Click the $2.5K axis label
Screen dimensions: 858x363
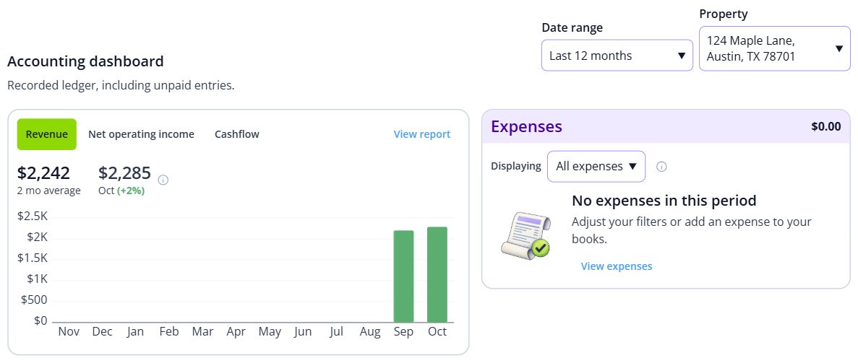coord(33,216)
